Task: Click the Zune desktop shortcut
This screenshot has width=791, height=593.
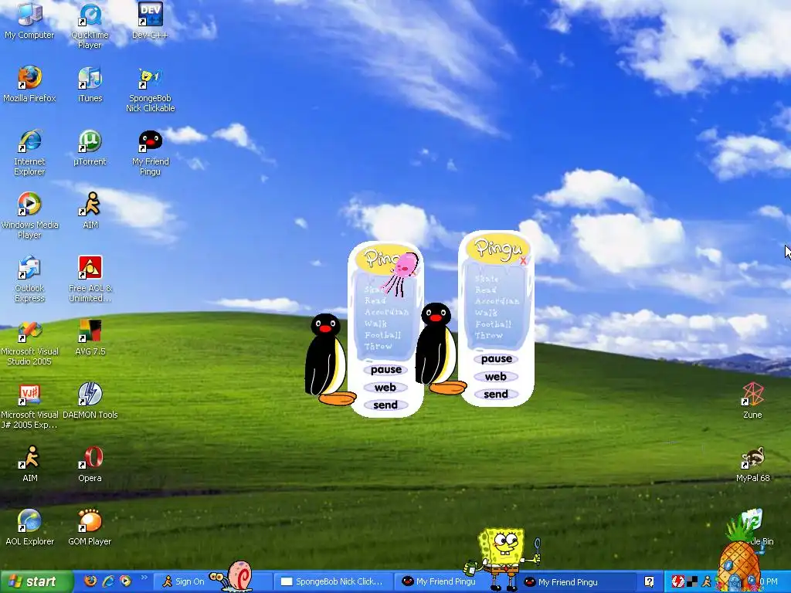Action: coord(752,401)
